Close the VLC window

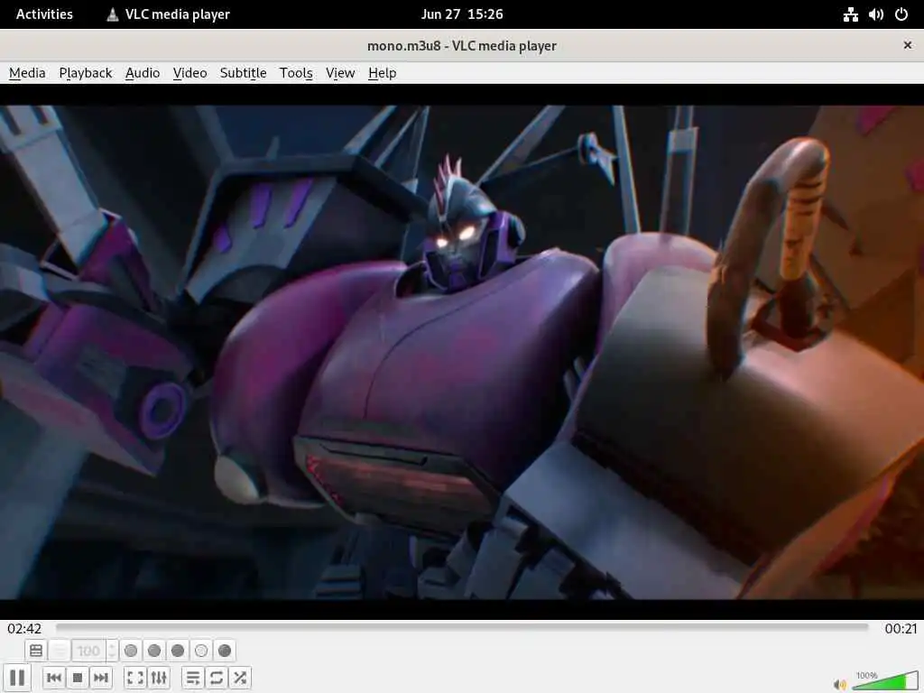pyautogui.click(x=908, y=45)
